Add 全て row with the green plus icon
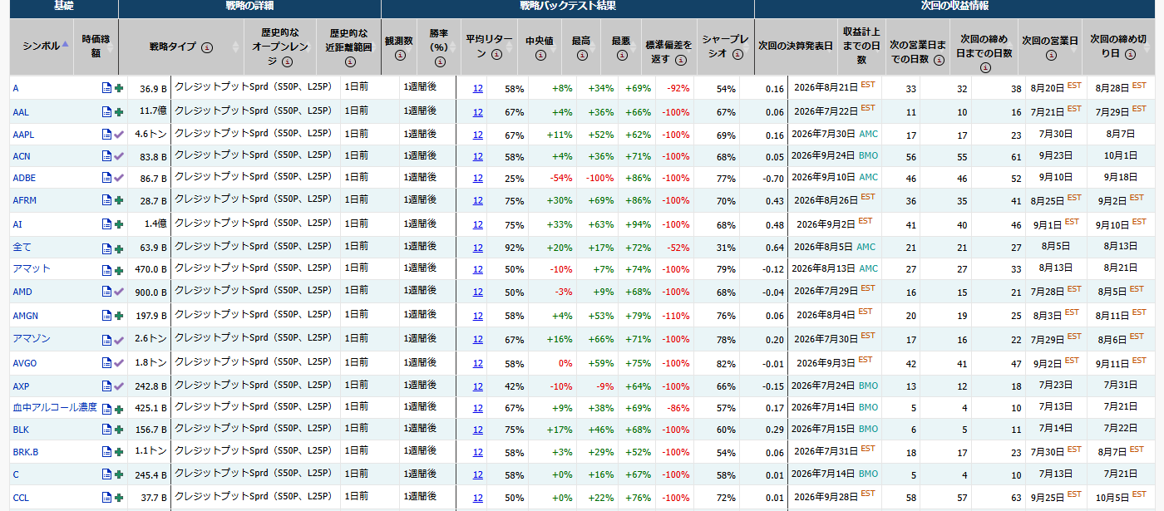 point(119,248)
